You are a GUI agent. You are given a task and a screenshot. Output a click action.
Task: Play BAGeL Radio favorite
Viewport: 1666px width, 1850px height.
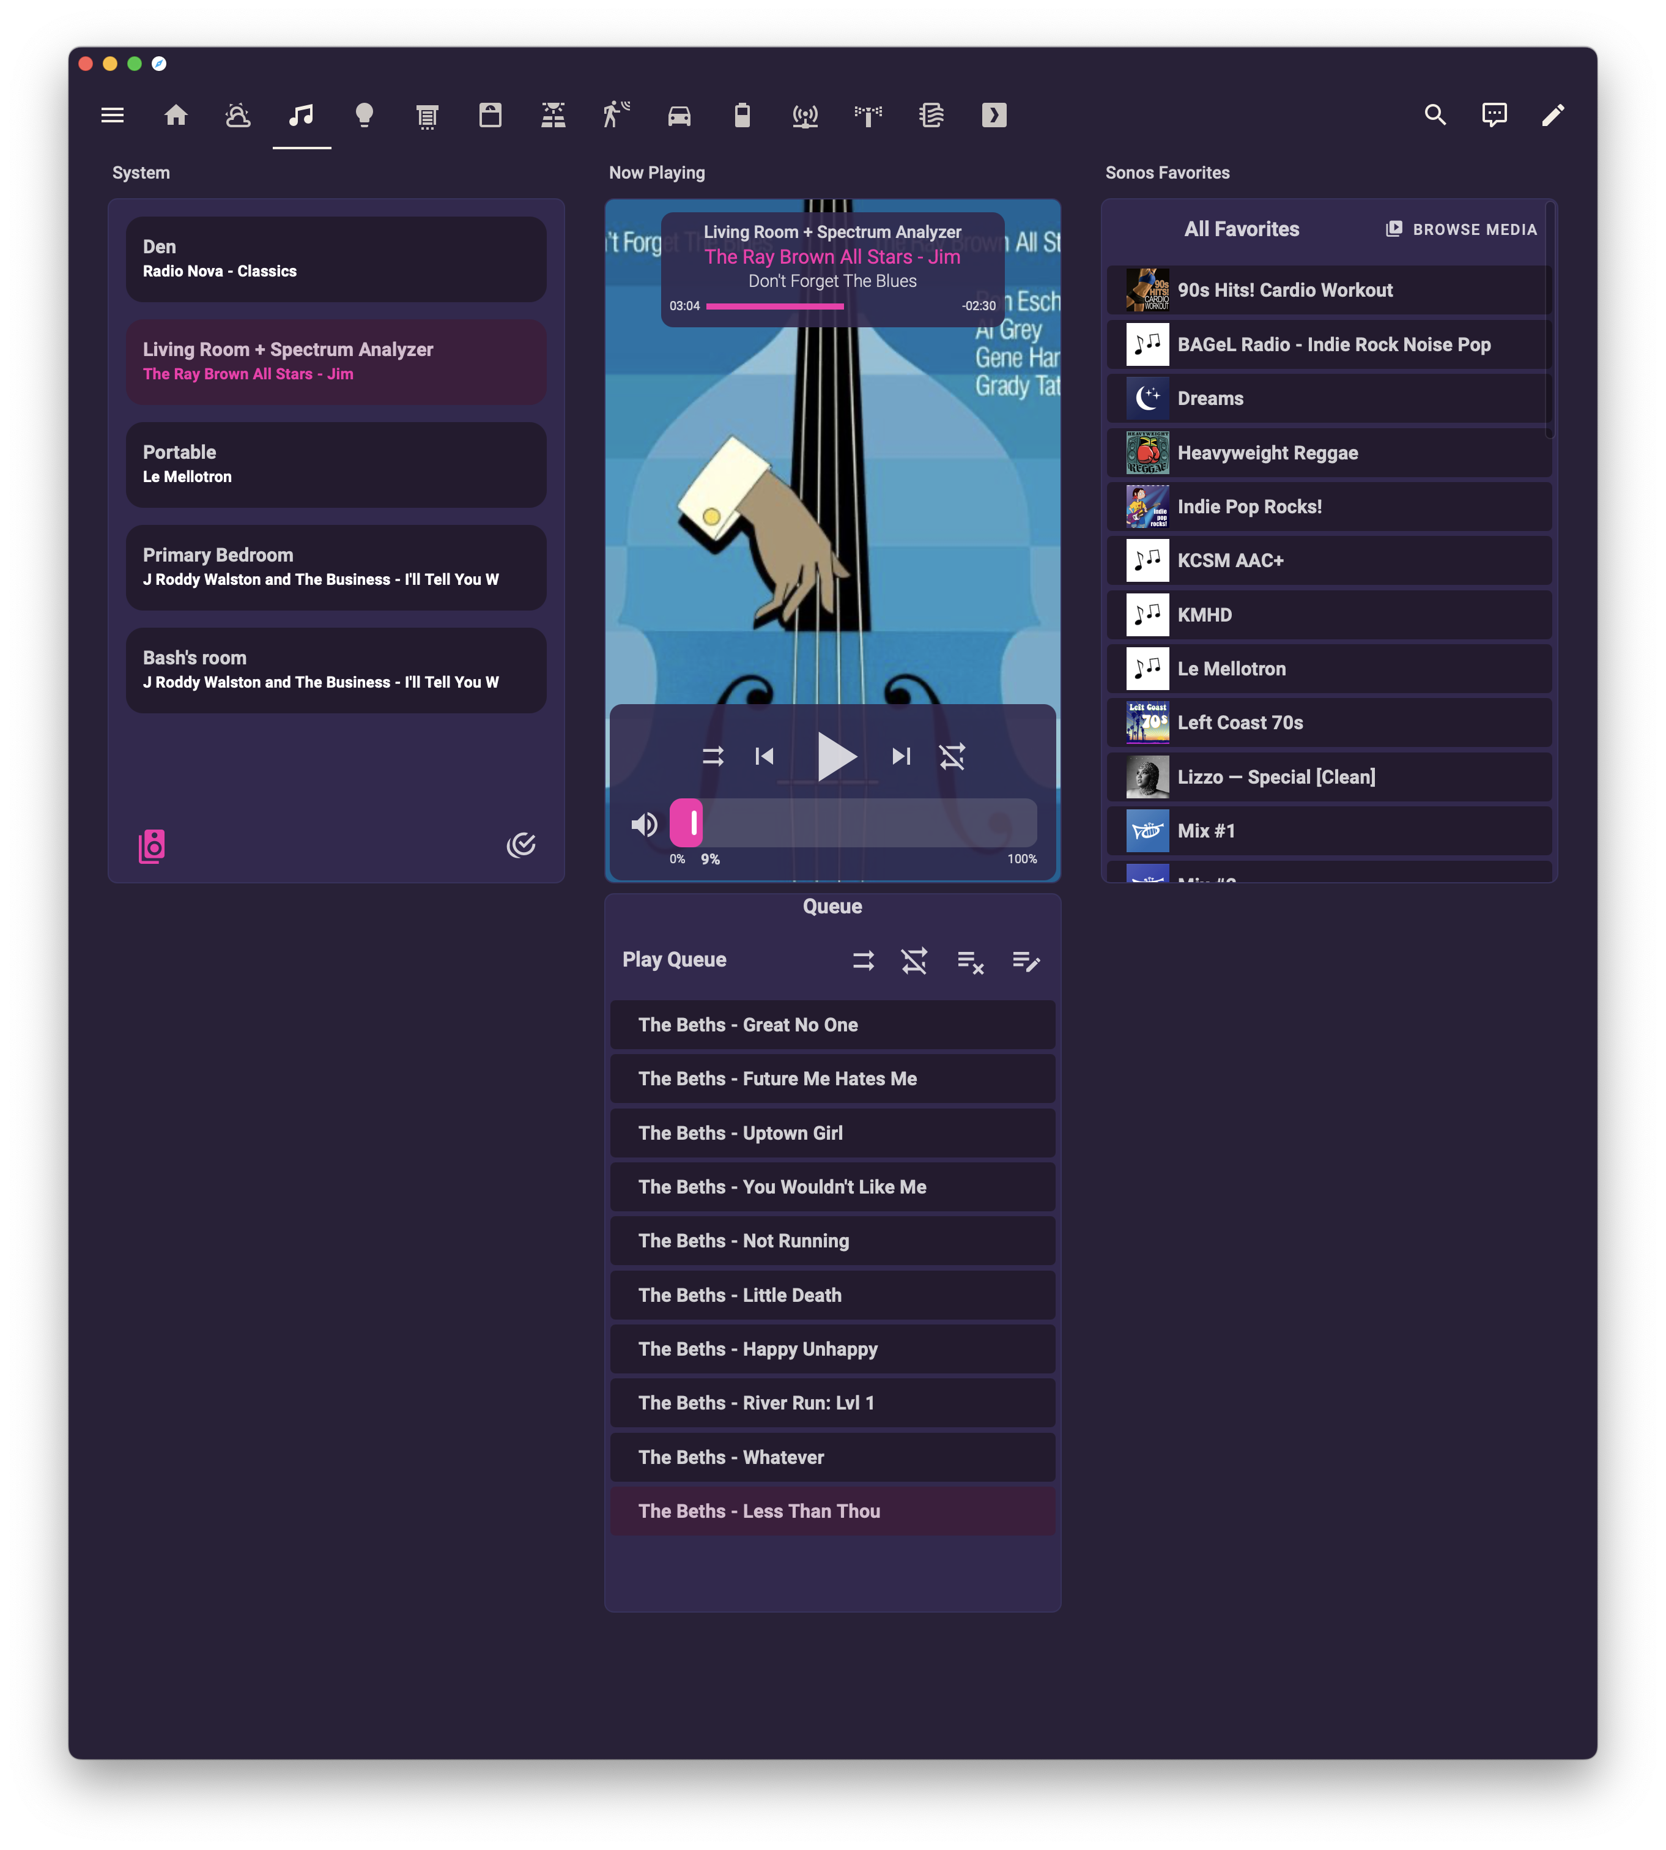[x=1329, y=344]
